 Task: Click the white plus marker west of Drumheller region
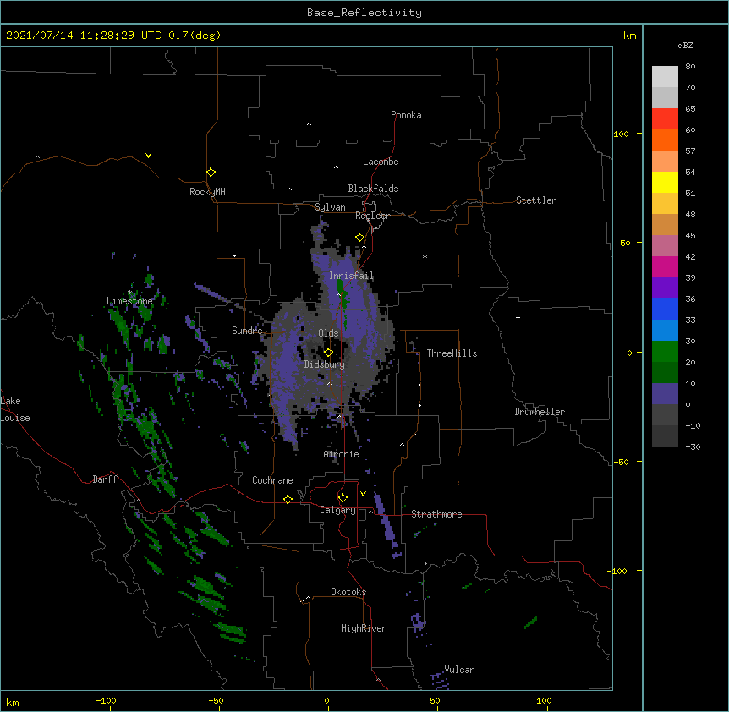pyautogui.click(x=518, y=317)
